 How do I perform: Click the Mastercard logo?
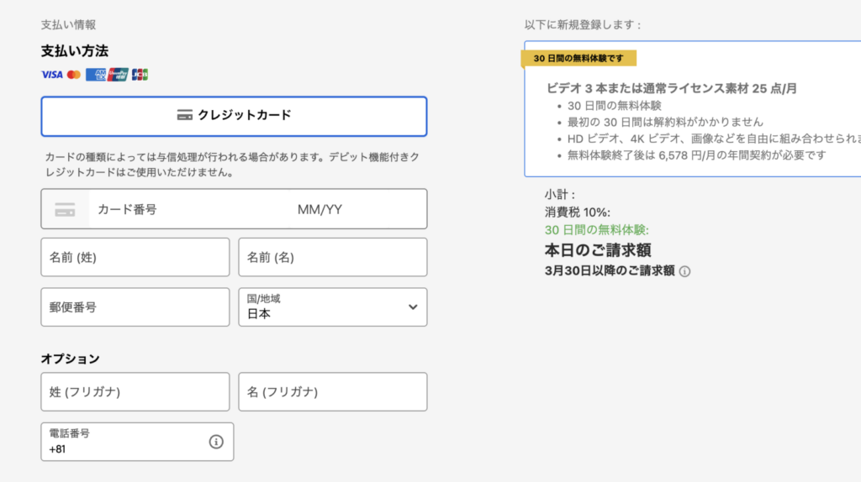pos(74,75)
